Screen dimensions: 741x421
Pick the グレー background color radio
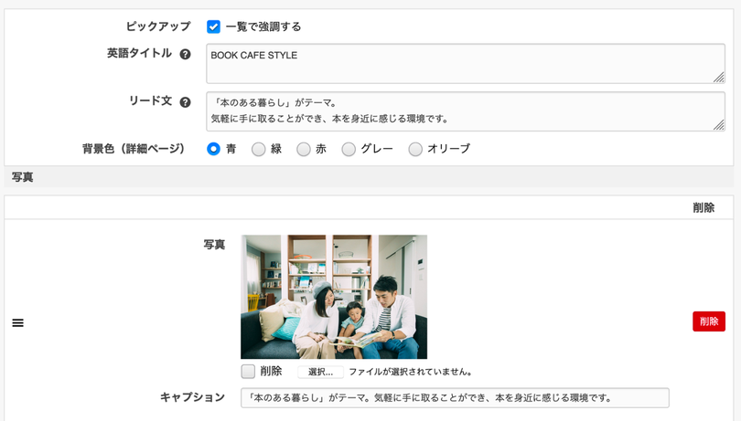coord(349,149)
